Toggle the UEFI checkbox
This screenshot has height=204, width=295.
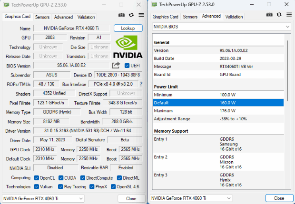tap(127, 66)
